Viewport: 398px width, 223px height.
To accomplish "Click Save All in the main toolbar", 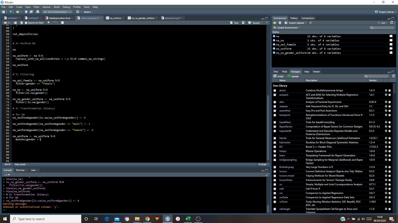I will point(31,12).
